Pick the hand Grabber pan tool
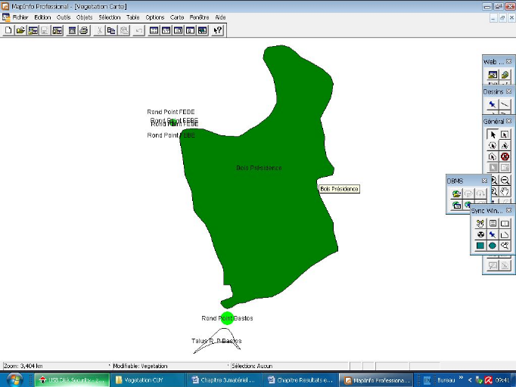 505,191
